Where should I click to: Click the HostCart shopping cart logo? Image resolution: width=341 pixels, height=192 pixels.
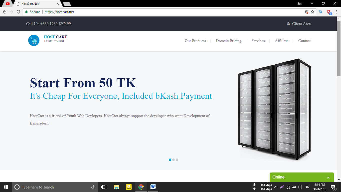tap(34, 40)
